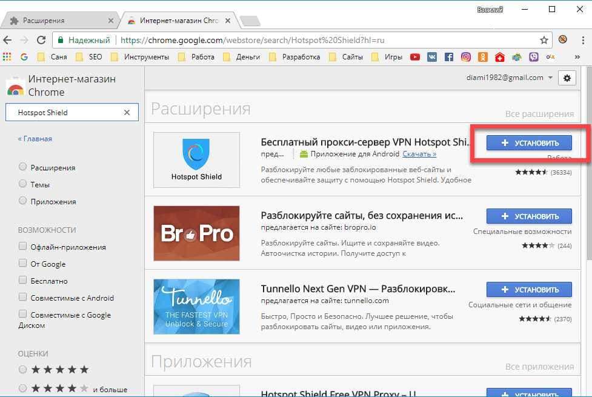Check Совместимые с Android option
This screenshot has height=397, width=592.
point(22,297)
